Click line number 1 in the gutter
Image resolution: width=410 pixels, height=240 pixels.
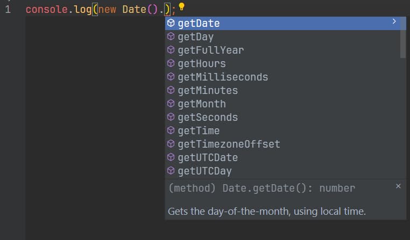8,9
